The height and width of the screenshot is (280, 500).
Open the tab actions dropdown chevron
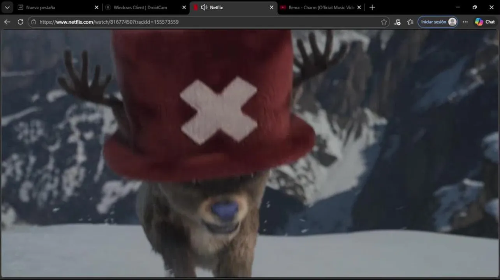tap(7, 7)
